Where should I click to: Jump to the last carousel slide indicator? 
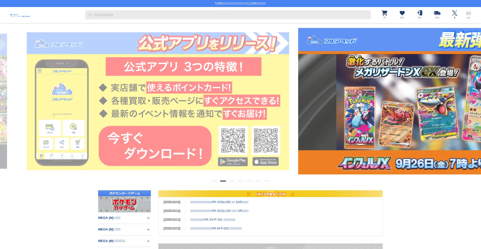click(267, 181)
